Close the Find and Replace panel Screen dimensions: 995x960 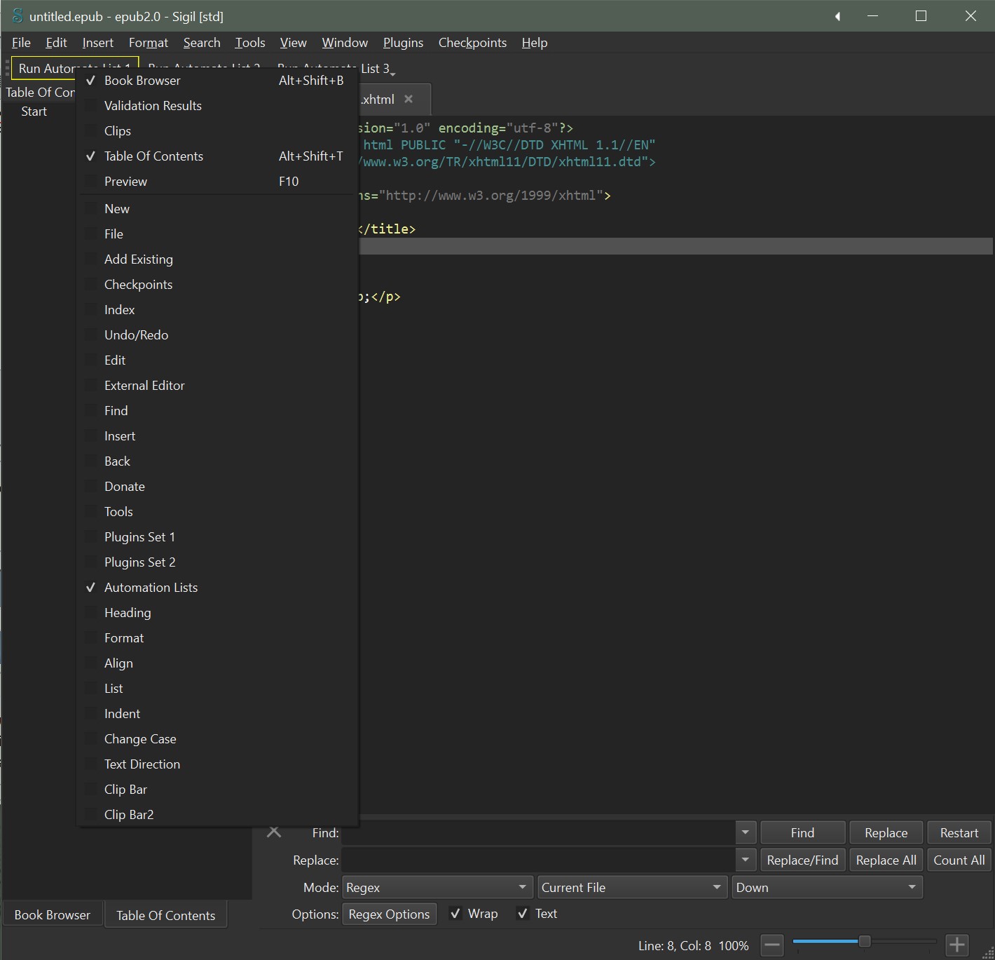pyautogui.click(x=274, y=832)
